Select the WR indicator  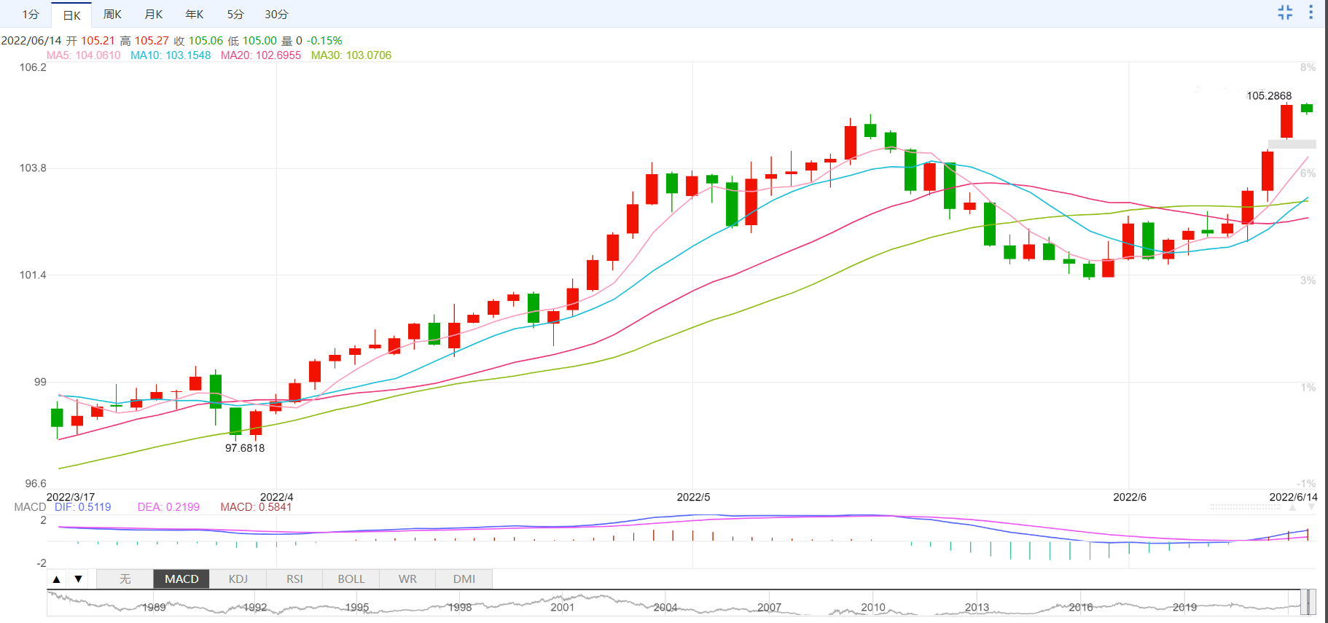coord(407,579)
